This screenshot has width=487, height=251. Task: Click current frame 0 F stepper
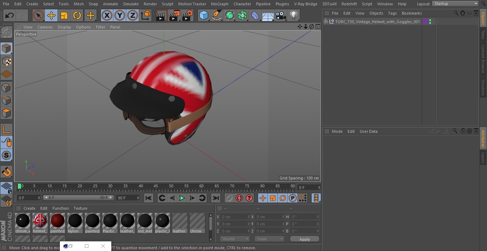pos(39,198)
